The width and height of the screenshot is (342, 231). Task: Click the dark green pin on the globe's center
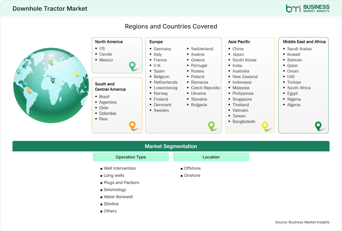point(53,81)
